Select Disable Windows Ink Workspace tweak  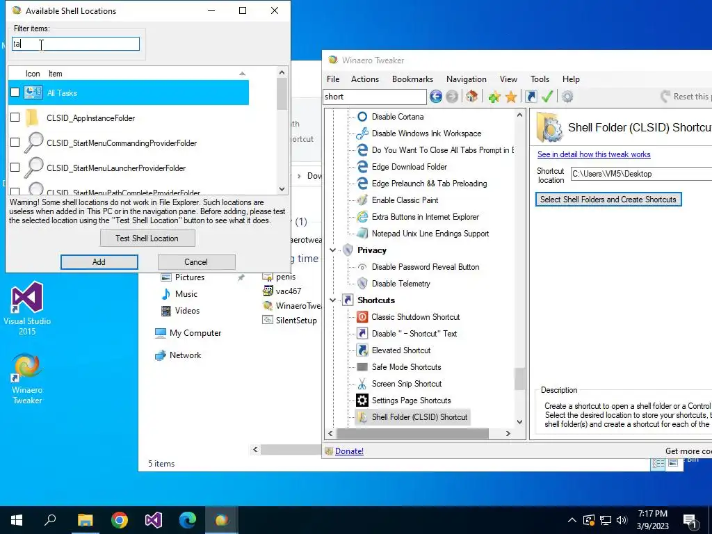[x=426, y=133]
